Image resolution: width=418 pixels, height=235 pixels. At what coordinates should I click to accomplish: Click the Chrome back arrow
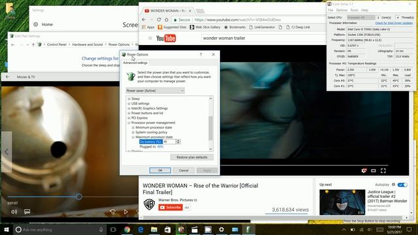pos(144,20)
